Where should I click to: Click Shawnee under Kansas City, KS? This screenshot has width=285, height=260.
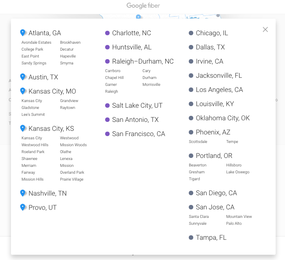pos(30,159)
